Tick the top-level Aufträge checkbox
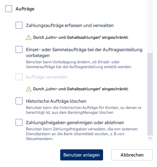 (x=9, y=9)
